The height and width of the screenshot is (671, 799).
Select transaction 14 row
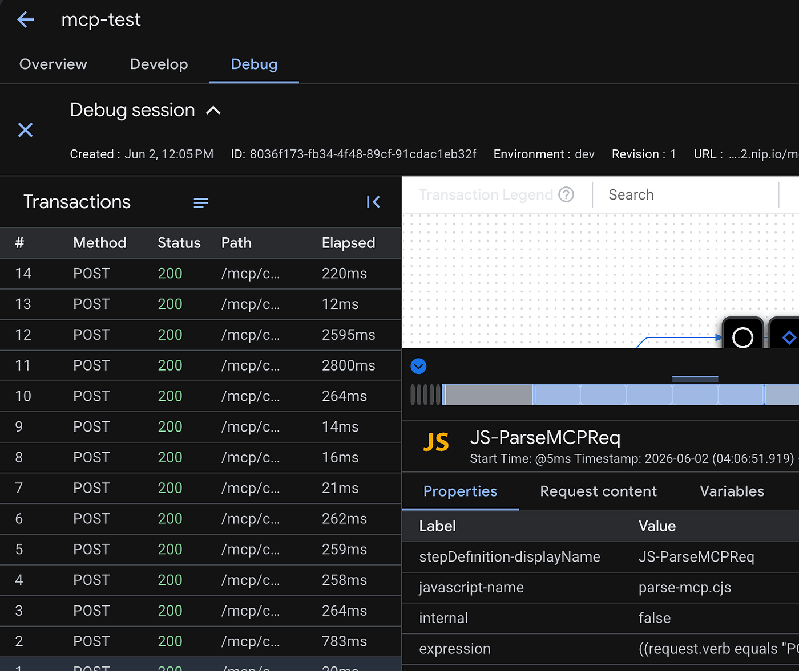click(200, 274)
